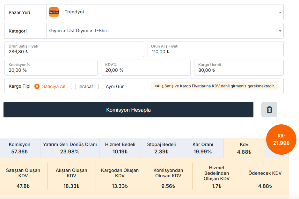Click the Kargo Ücreti input field
Image resolution: width=299 pixels, height=199 pixels.
click(239, 68)
